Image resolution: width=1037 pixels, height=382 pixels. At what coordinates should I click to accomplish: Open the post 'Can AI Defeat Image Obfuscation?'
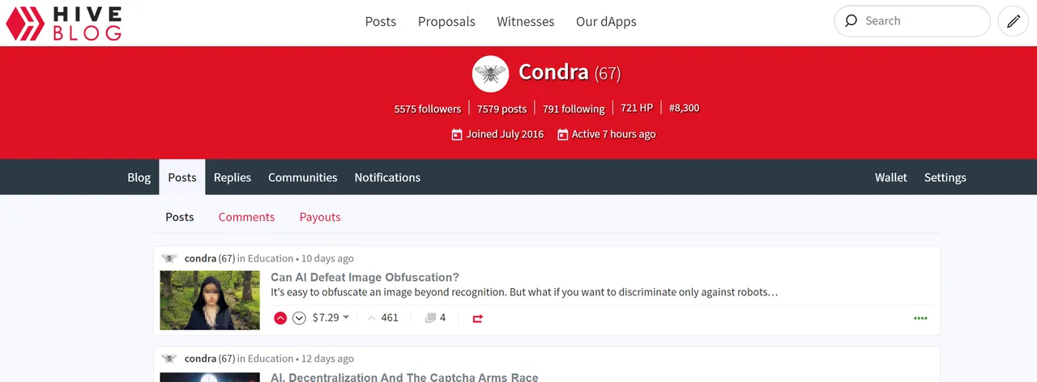(x=365, y=278)
